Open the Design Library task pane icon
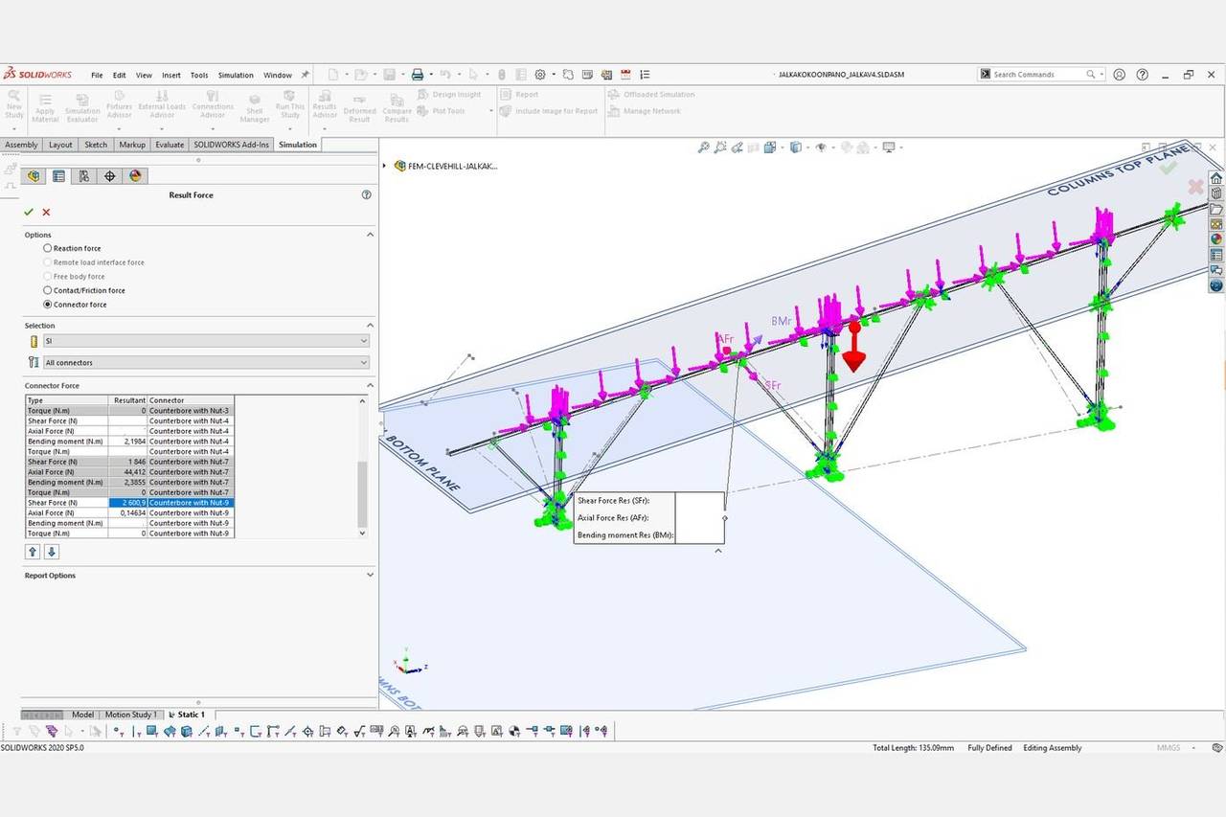Screen dimensions: 1226x817 tap(1216, 193)
